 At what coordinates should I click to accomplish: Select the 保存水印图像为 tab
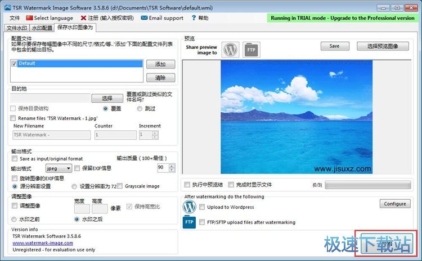click(75, 28)
